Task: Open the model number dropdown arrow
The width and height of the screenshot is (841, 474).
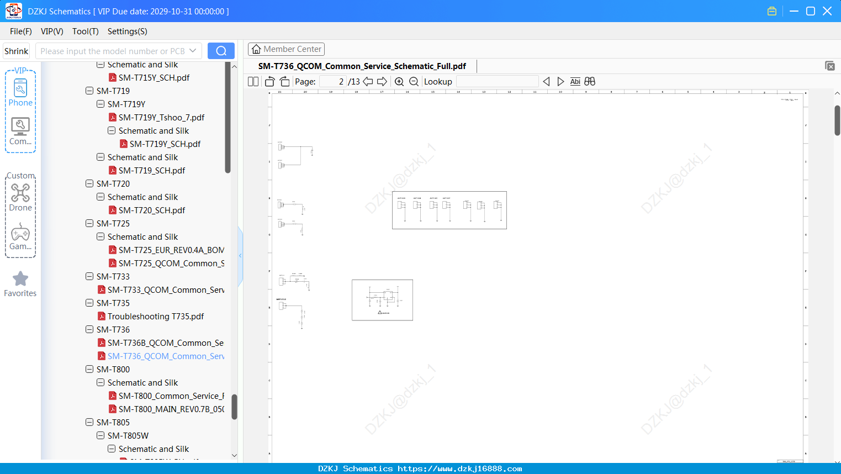Action: pos(193,51)
